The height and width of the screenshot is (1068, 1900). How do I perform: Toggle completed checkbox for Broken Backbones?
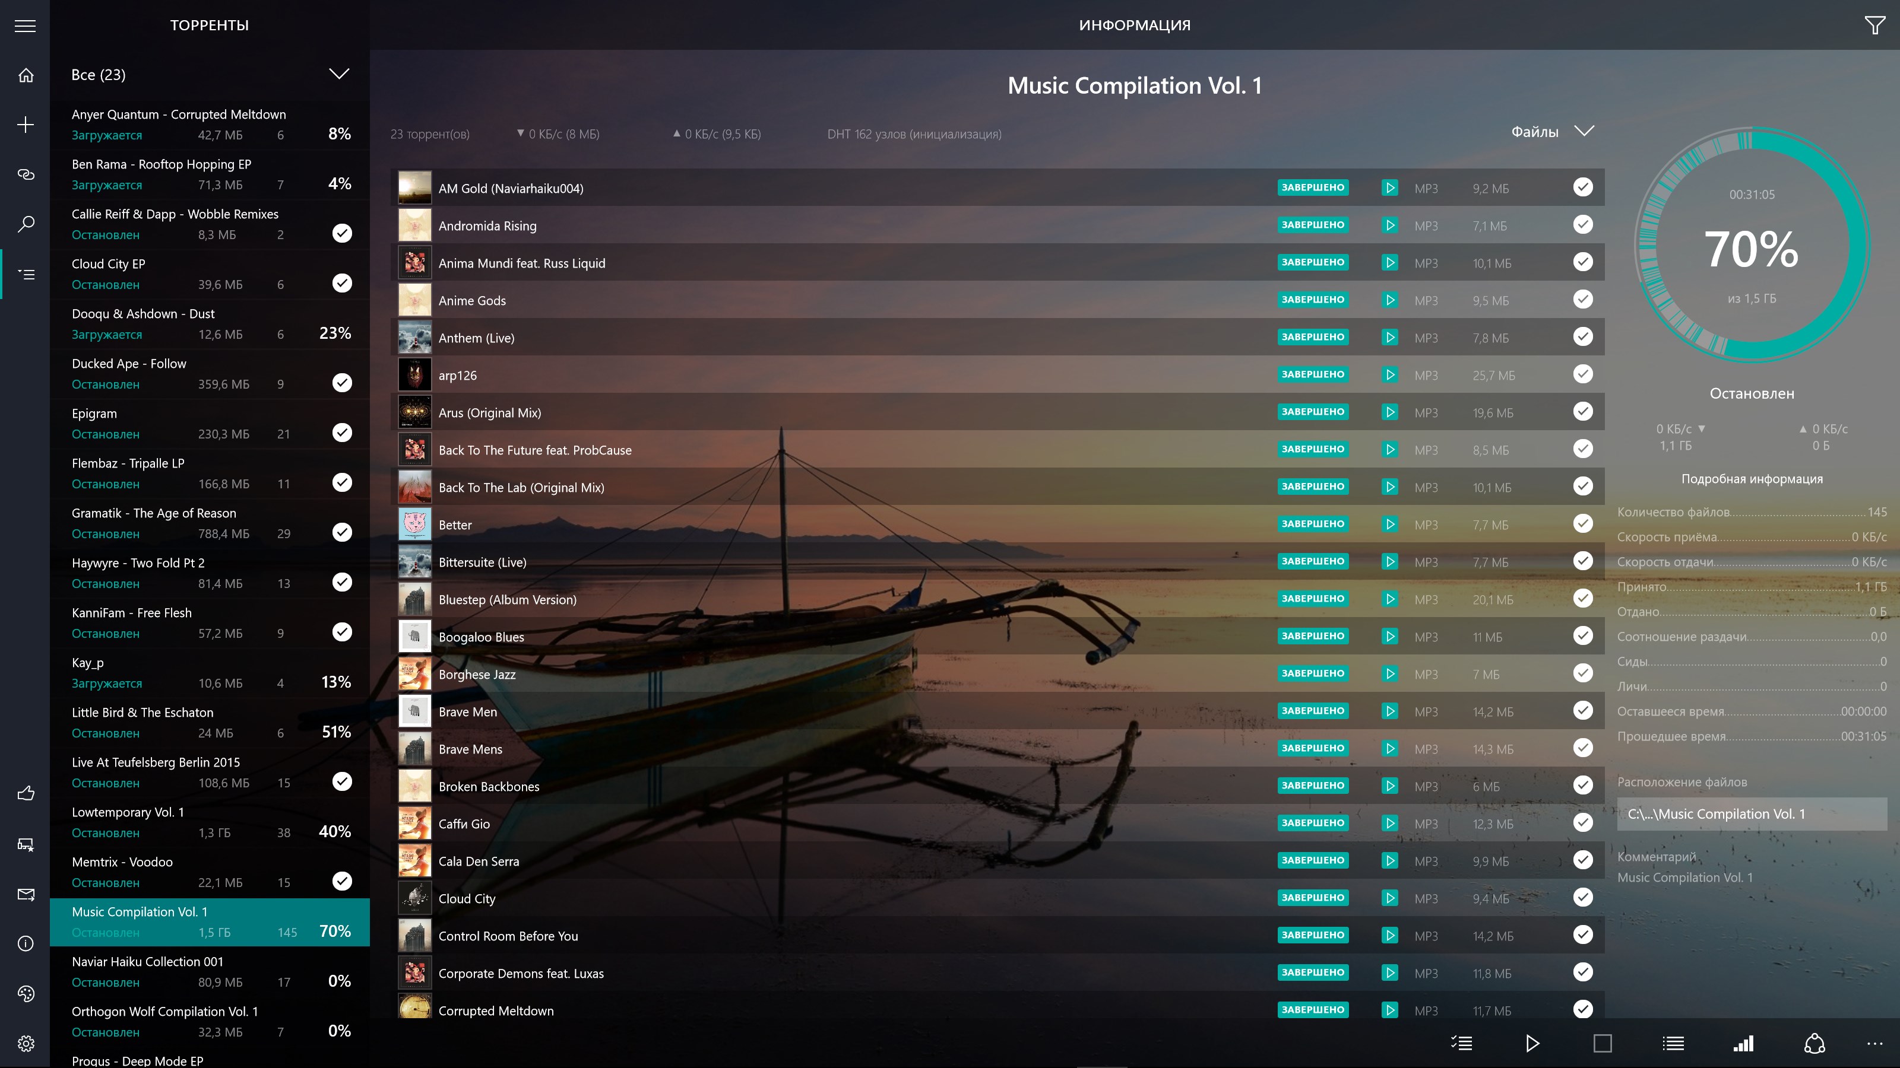[1583, 785]
